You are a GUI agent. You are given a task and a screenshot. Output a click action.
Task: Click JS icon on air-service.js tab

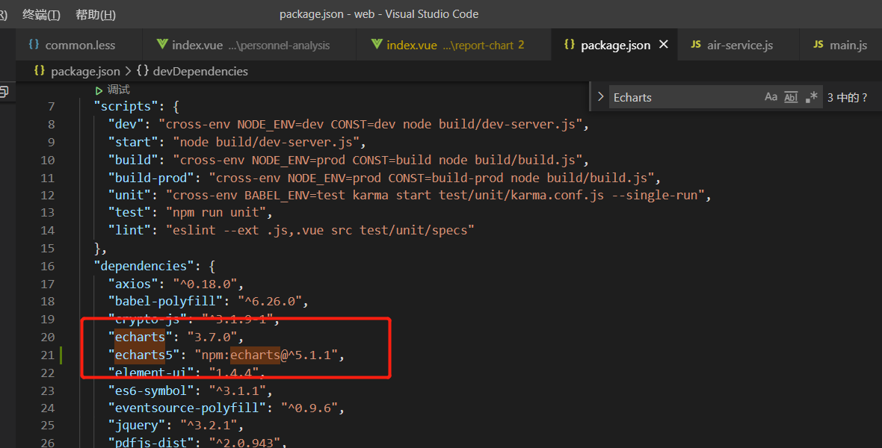coord(696,44)
